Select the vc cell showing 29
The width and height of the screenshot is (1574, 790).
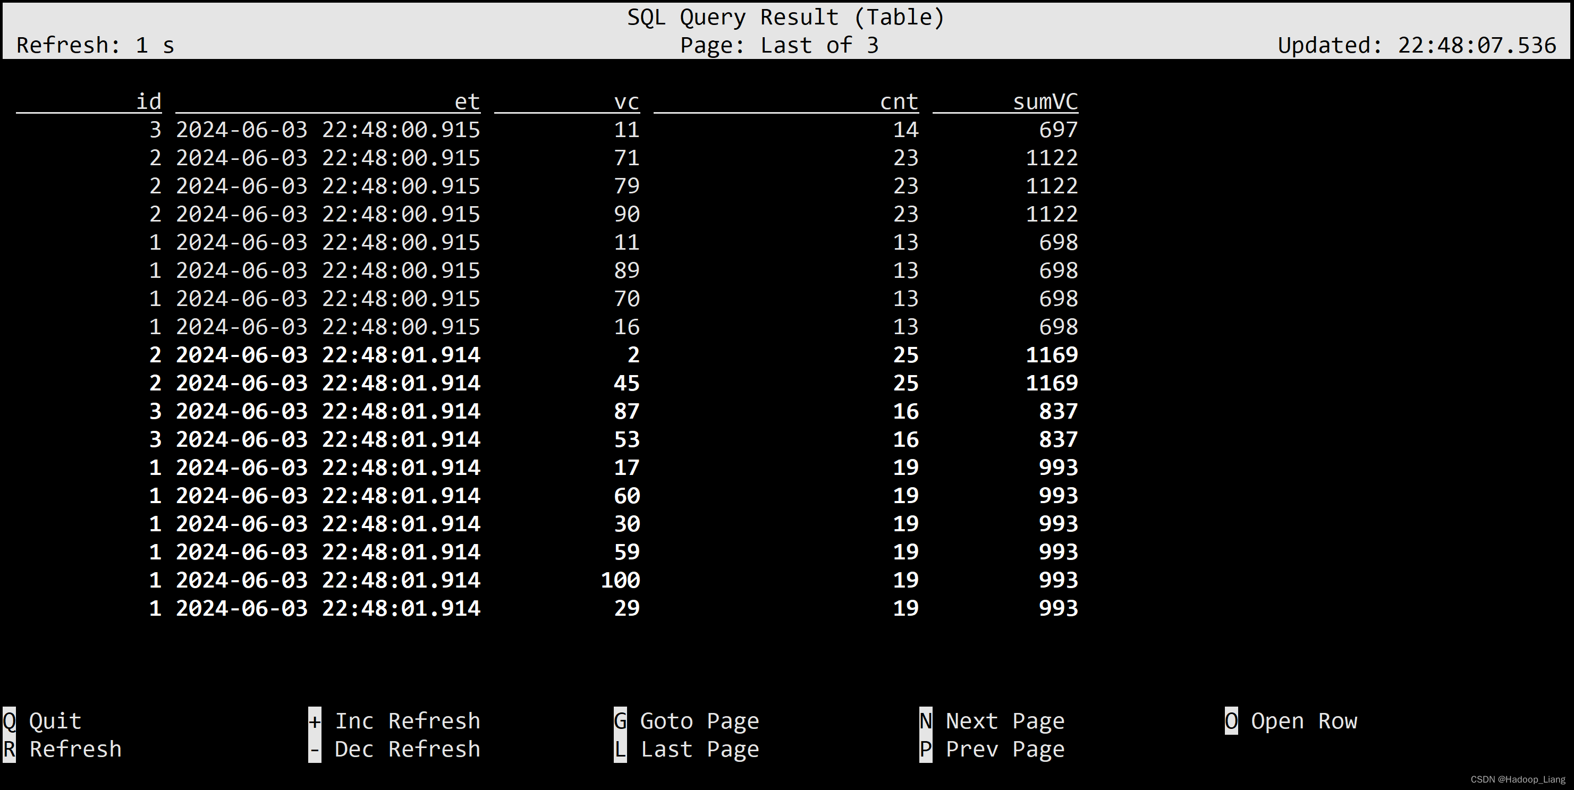click(x=627, y=608)
